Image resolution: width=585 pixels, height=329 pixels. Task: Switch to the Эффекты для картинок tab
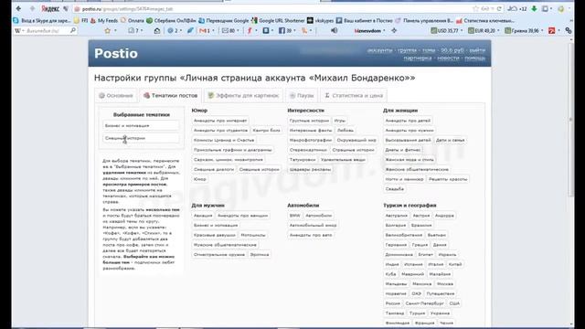coord(243,95)
